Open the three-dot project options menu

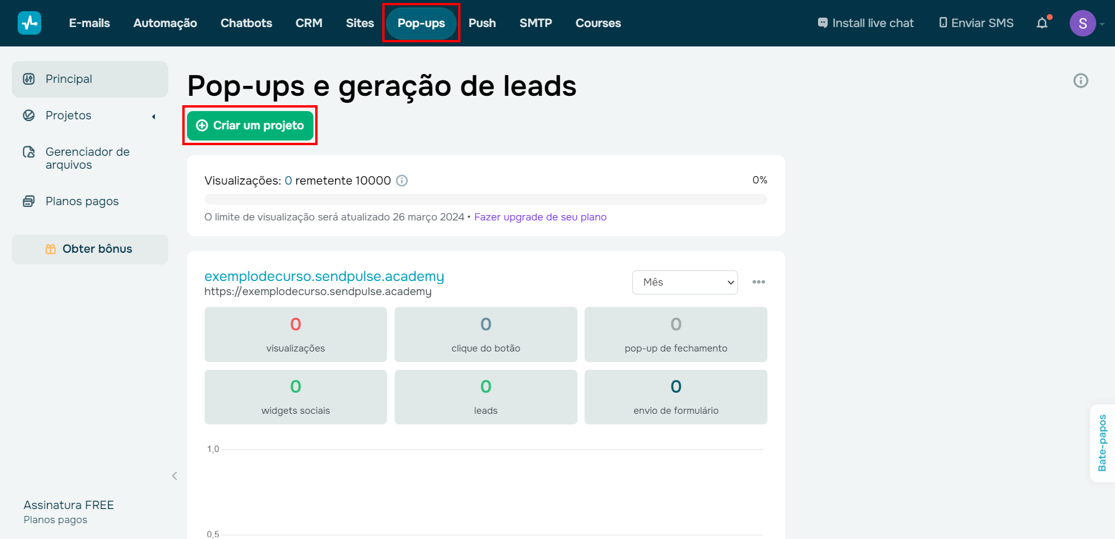pos(759,282)
